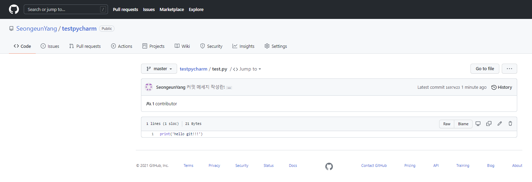Open desktop view via monitor icon
Screen dimensions: 532x182
point(478,124)
